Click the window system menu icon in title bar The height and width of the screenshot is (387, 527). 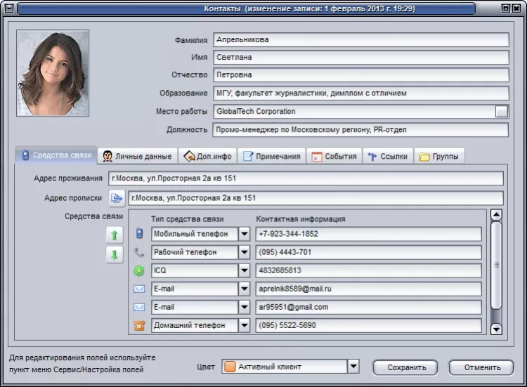(x=9, y=8)
